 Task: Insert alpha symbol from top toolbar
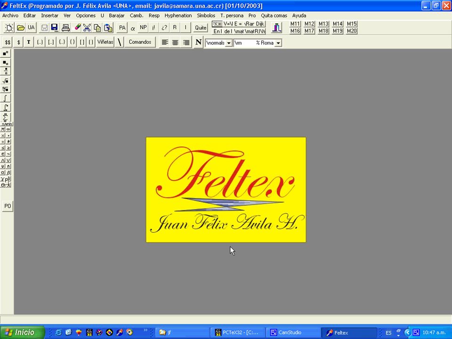tap(133, 28)
